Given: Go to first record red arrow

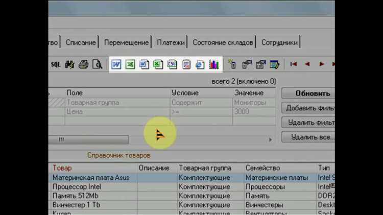Looking at the screenshot, I should [x=293, y=64].
